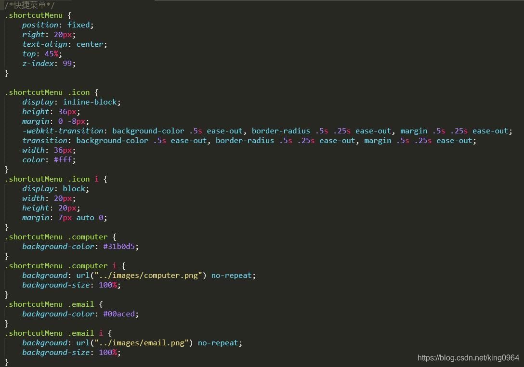Click 'no-repeat' after the email.png url
The image size is (524, 367).
tap(218, 343)
